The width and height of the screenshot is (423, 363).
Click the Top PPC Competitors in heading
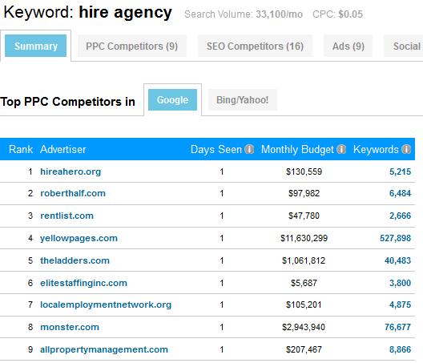pos(68,102)
